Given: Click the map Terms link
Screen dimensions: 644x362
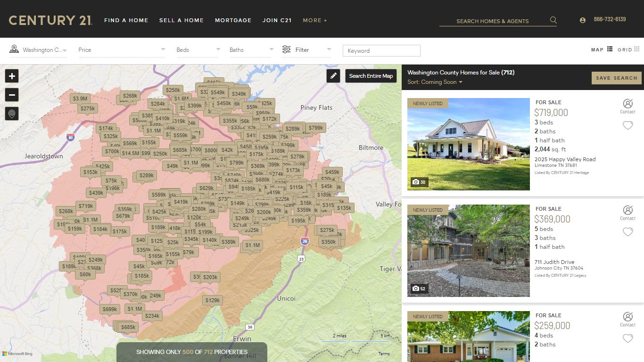Looking at the screenshot, I should click(x=384, y=354).
